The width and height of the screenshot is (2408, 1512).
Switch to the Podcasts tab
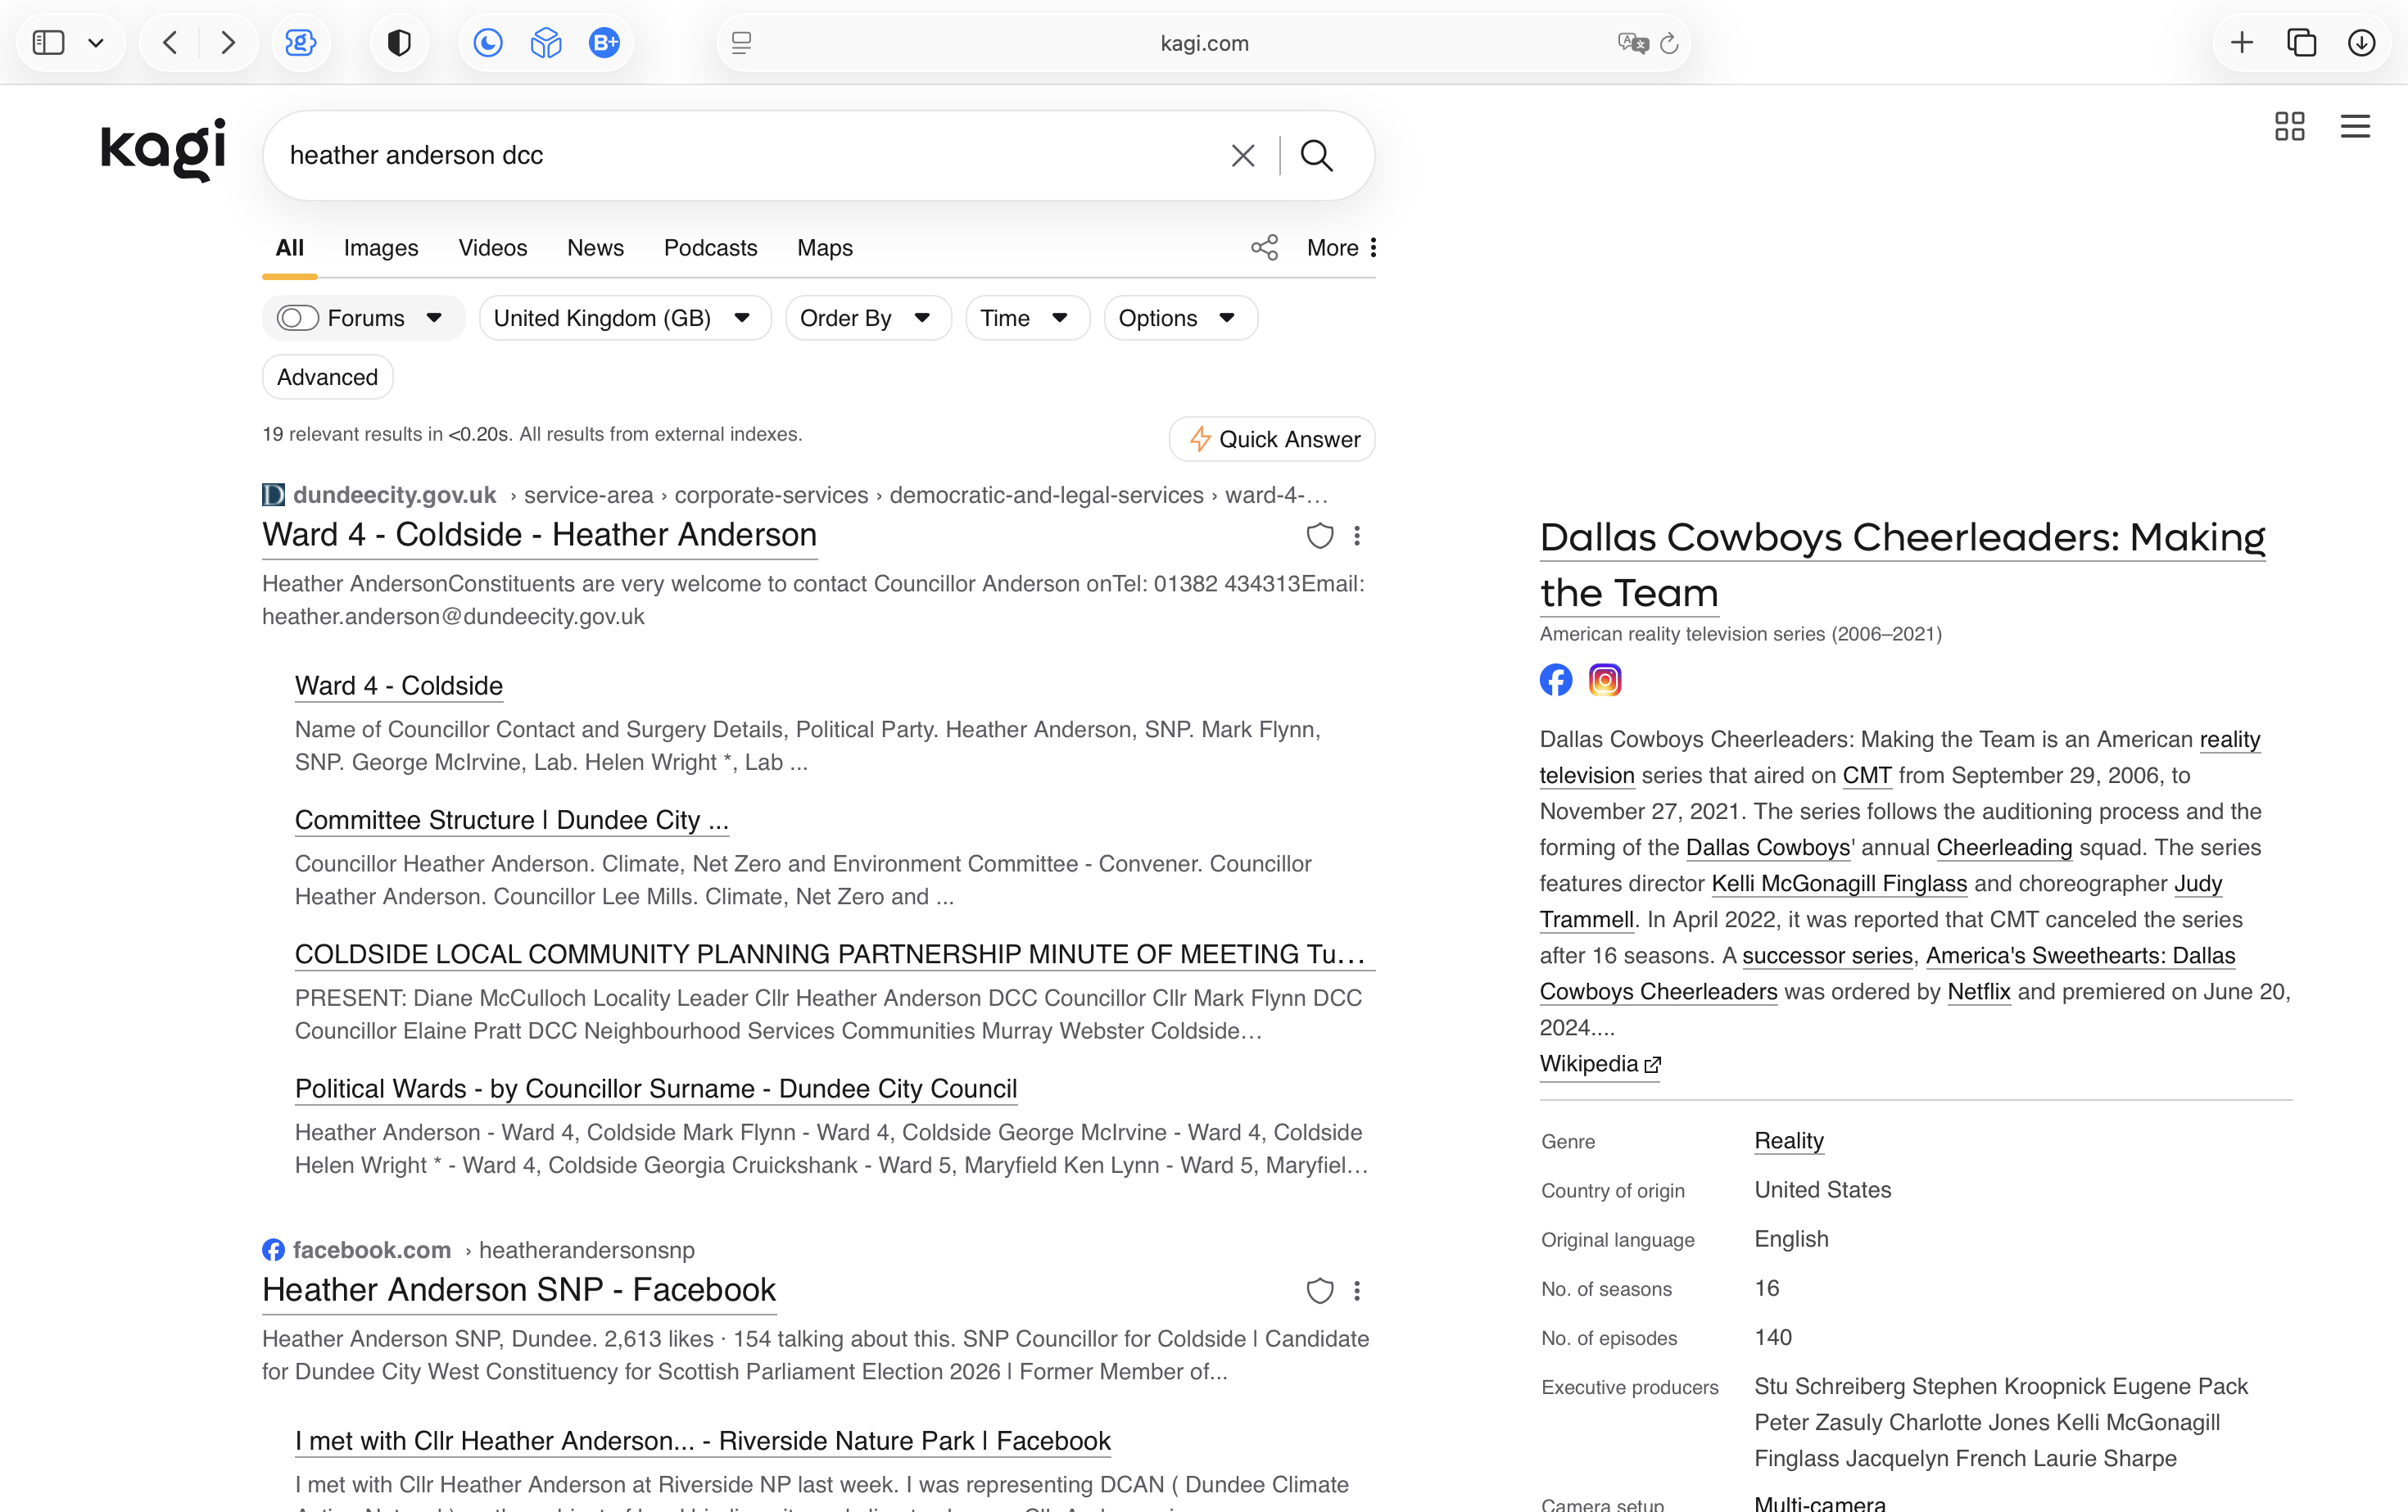[711, 248]
